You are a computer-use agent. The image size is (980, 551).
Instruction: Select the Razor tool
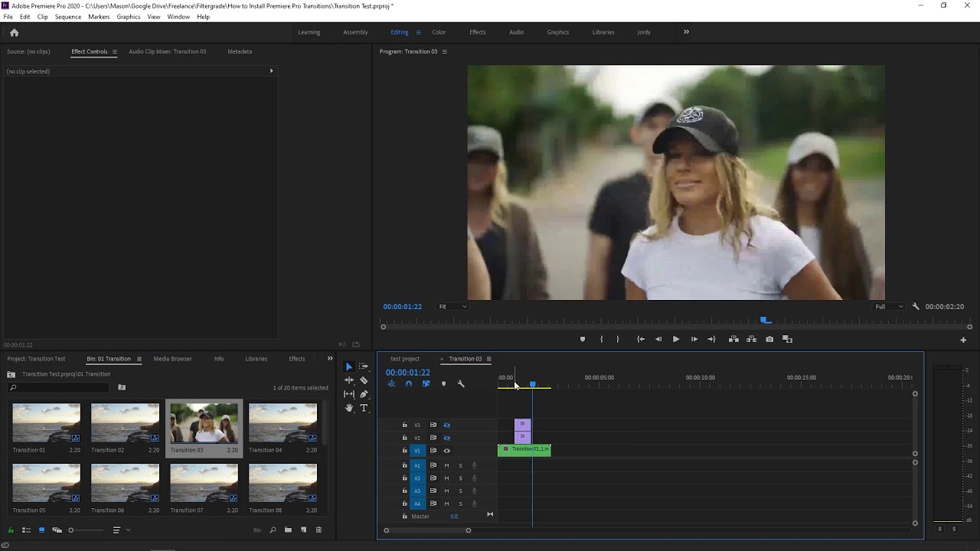tap(364, 380)
